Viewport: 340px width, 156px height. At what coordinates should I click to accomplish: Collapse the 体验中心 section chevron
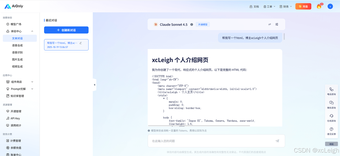(32, 31)
